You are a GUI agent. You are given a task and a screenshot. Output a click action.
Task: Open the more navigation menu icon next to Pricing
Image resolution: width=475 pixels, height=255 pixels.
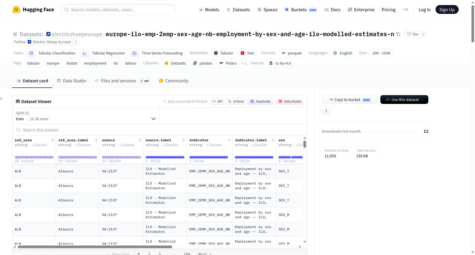coord(405,9)
